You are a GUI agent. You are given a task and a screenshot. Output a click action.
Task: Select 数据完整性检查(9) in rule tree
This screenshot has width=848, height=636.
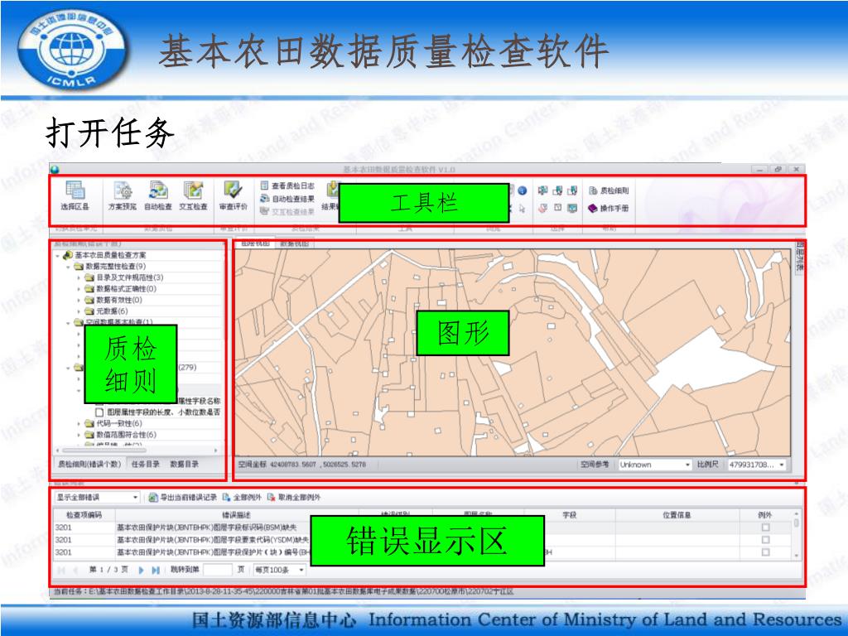(x=115, y=267)
